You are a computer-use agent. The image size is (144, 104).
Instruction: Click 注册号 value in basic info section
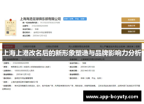pyautogui.click(x=21, y=63)
